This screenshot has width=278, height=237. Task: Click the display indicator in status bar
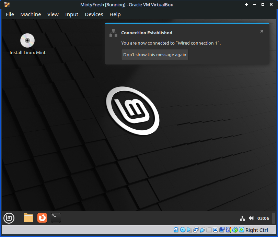[x=216, y=230]
